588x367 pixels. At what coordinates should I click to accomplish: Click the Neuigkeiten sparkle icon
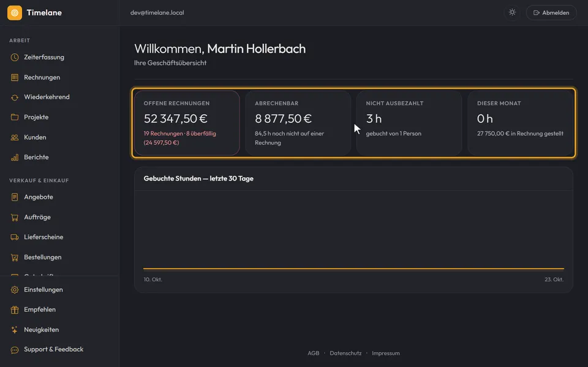point(15,330)
